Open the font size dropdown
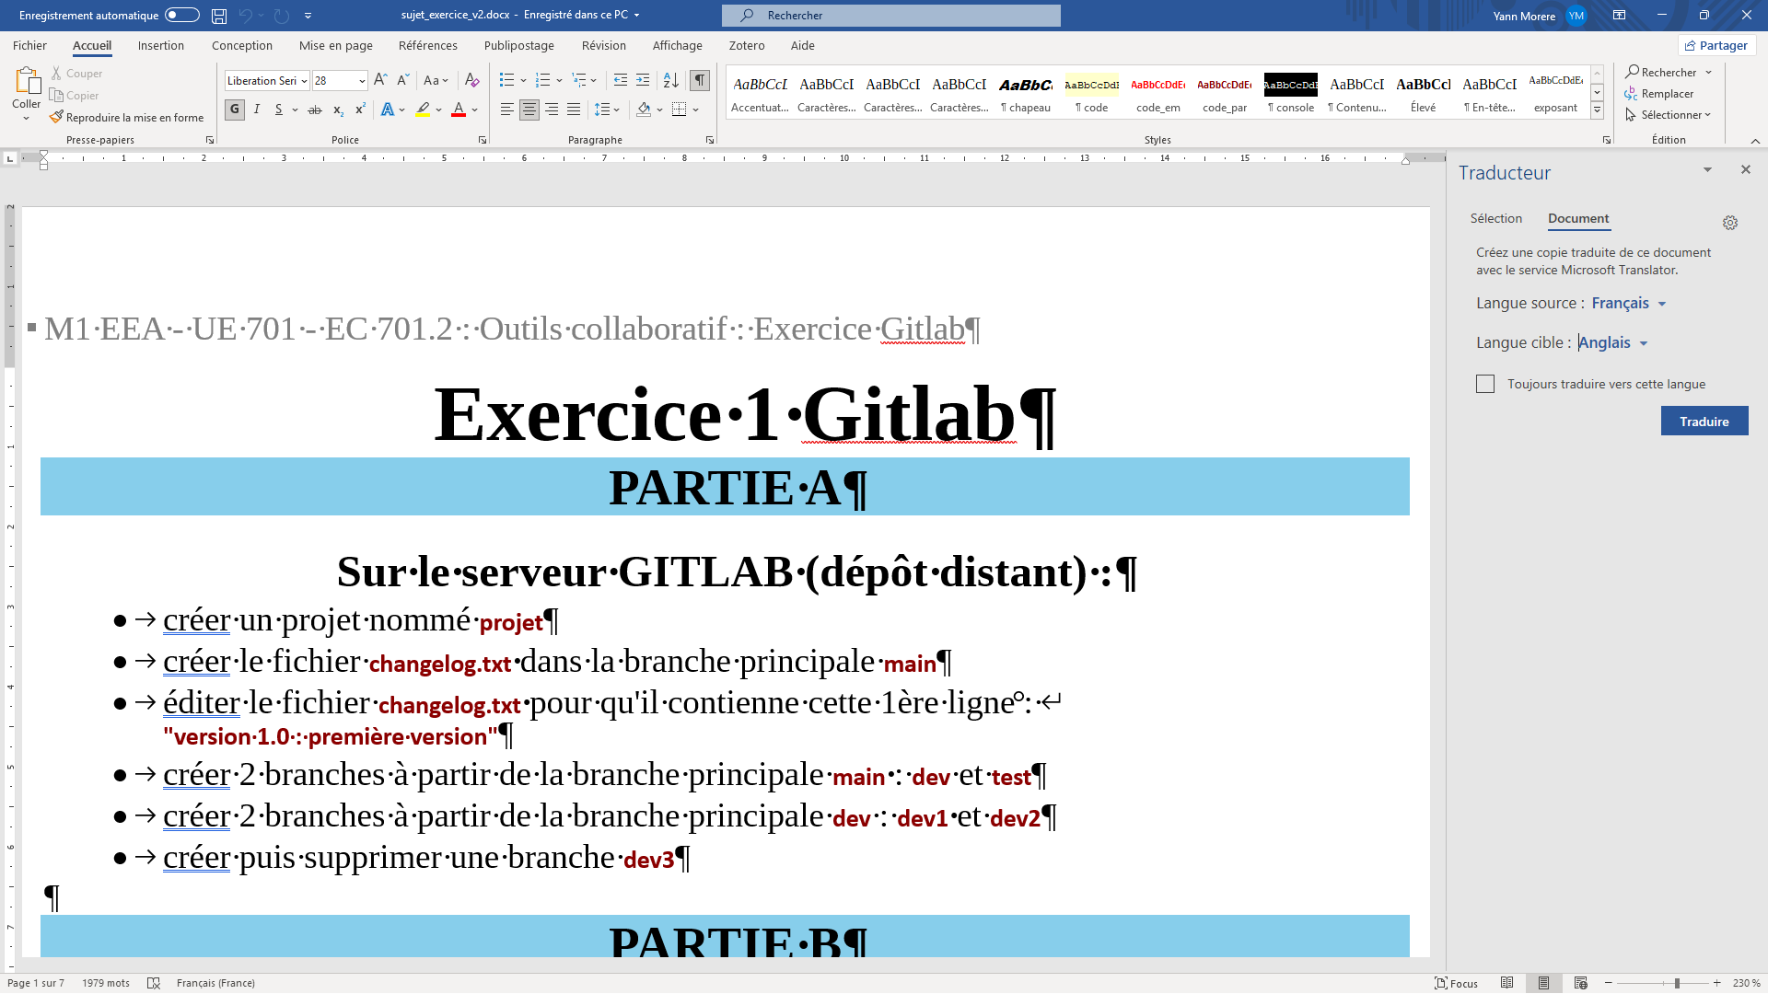The height and width of the screenshot is (994, 1768). tap(362, 81)
